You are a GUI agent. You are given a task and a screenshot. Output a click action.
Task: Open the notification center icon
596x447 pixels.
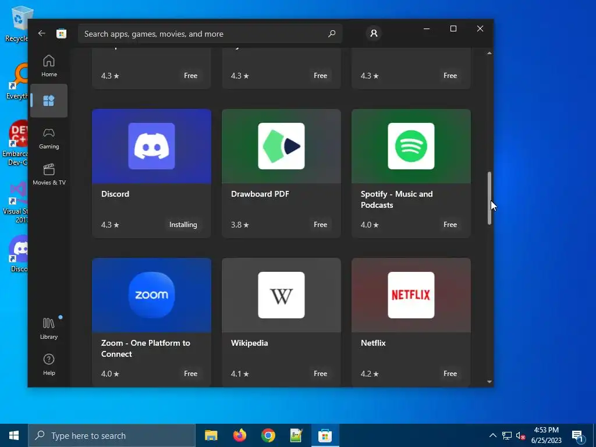click(x=577, y=437)
